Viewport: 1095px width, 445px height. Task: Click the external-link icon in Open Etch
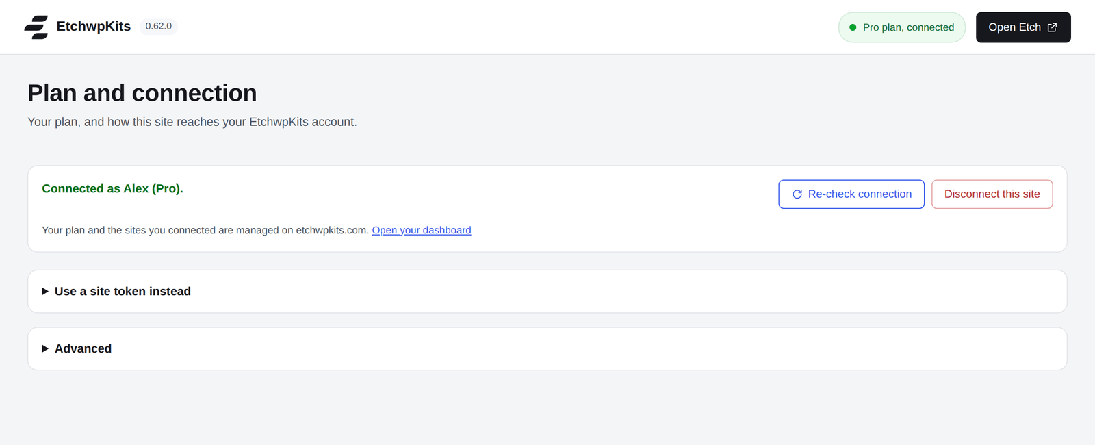click(x=1052, y=27)
